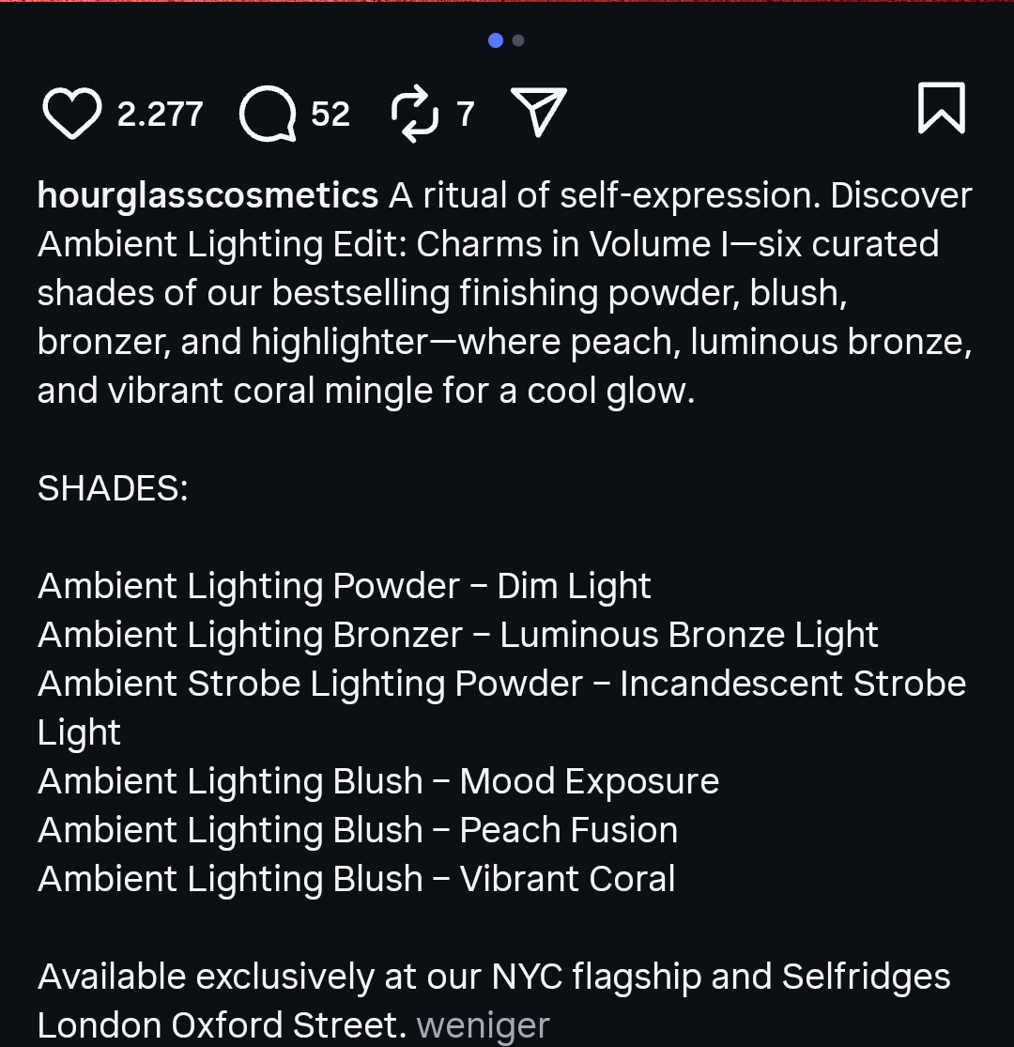This screenshot has width=1014, height=1047.
Task: Click the "Blush – Mood Exposure" caption line
Action: [377, 781]
